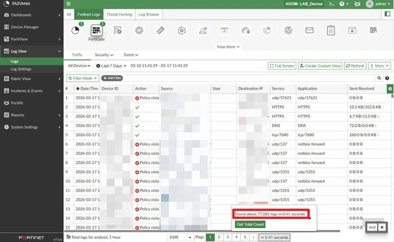
Task: Toggle the 0.41 seconds query info
Action: (274, 238)
